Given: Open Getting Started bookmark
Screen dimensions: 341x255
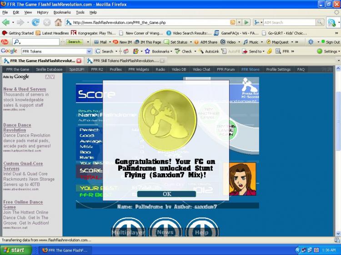Looking at the screenshot, I should pos(18,33).
